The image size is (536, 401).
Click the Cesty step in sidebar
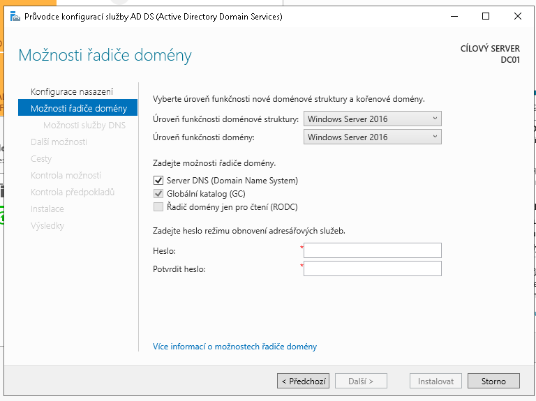click(x=41, y=159)
